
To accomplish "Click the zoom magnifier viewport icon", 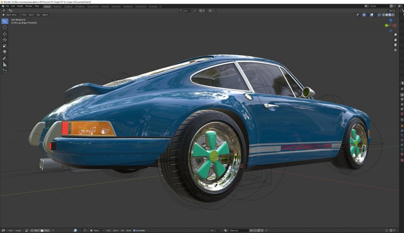I will [x=395, y=35].
